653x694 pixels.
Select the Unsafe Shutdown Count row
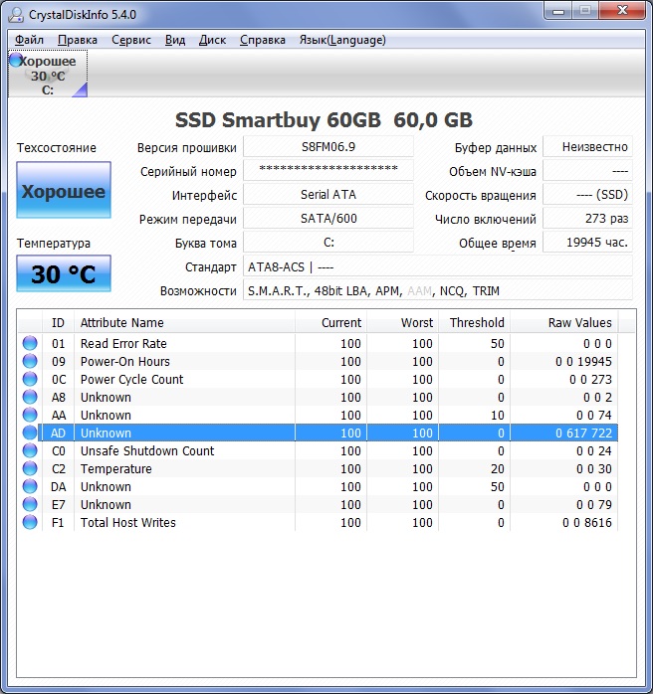tap(319, 450)
